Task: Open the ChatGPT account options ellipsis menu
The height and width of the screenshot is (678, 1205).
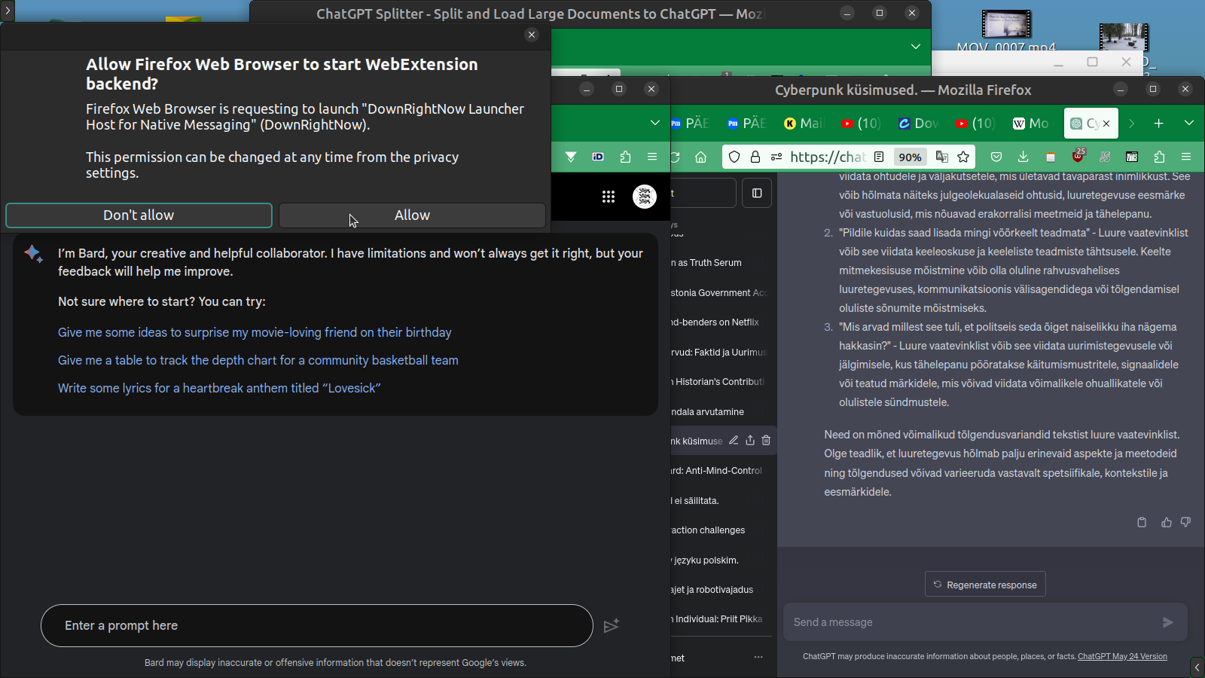Action: 758,658
